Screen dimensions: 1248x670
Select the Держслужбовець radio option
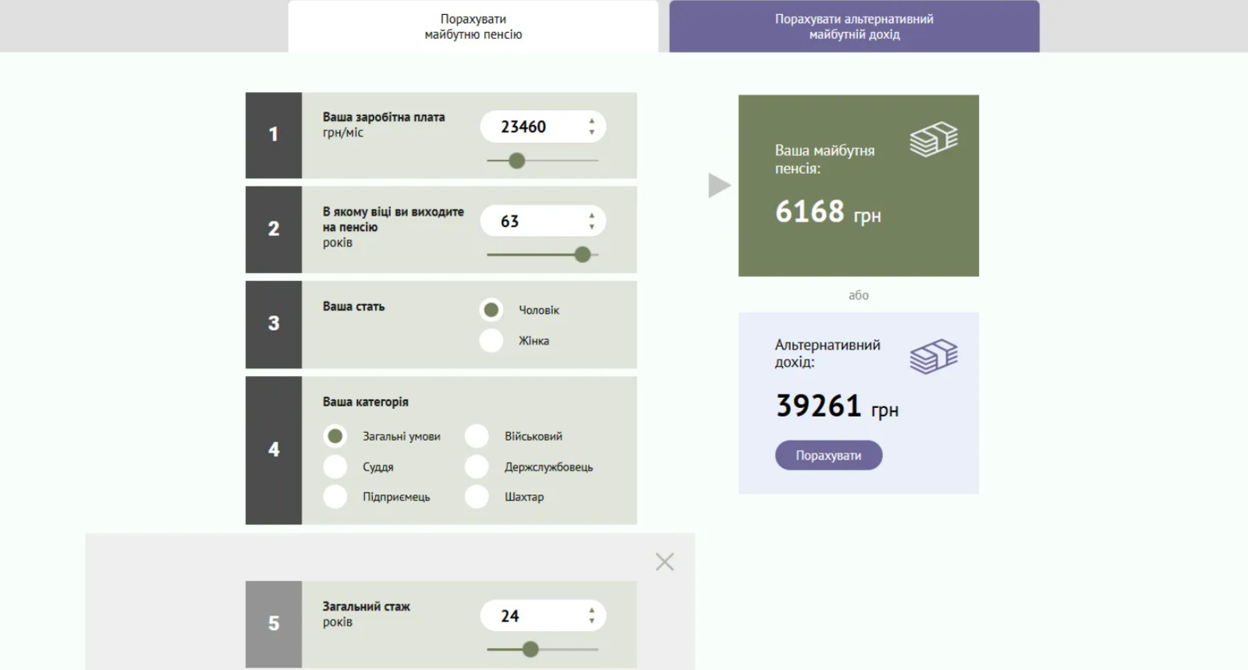tap(477, 466)
